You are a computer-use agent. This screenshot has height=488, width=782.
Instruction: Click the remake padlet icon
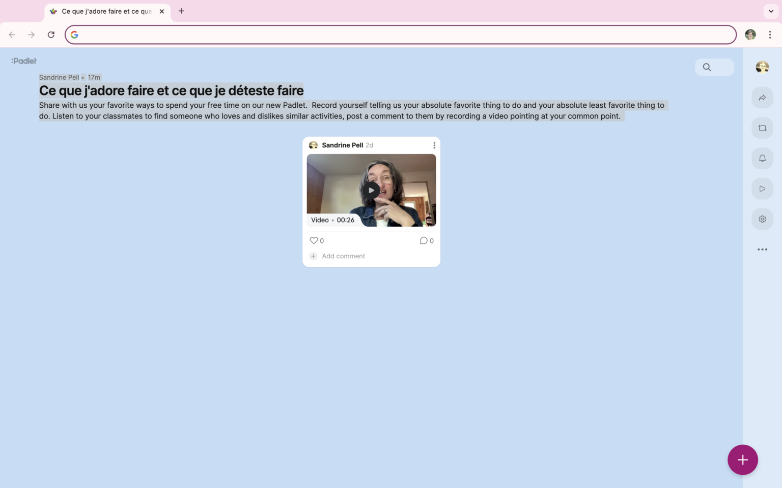(762, 128)
